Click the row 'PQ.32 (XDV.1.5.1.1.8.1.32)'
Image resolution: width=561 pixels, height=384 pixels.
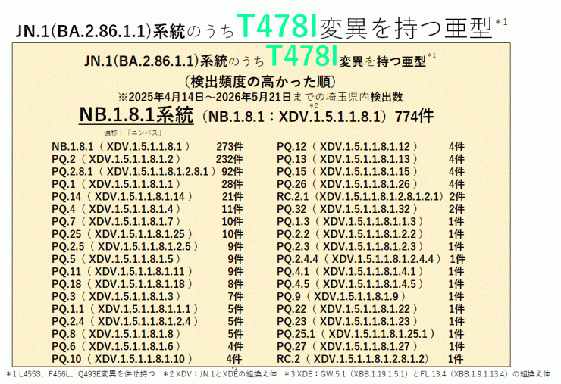click(x=370, y=209)
